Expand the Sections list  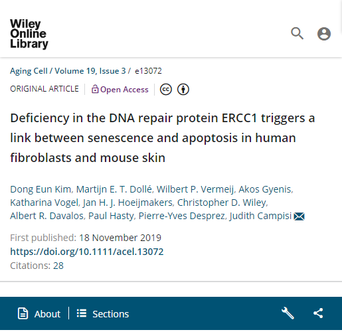pyautogui.click(x=103, y=313)
